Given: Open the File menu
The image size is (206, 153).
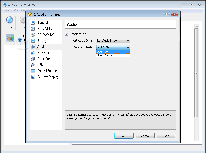Looking at the screenshot, I should [x=7, y=10].
